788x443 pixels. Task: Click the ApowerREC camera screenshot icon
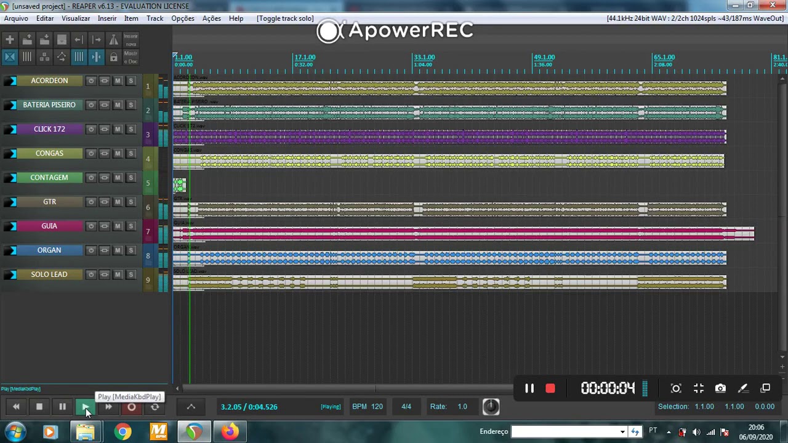tap(720, 388)
